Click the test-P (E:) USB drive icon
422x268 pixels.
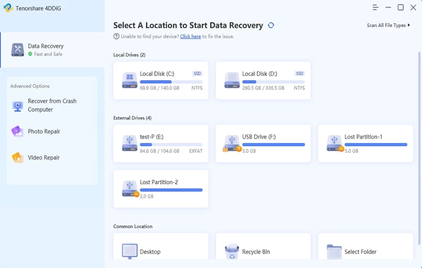tap(130, 143)
